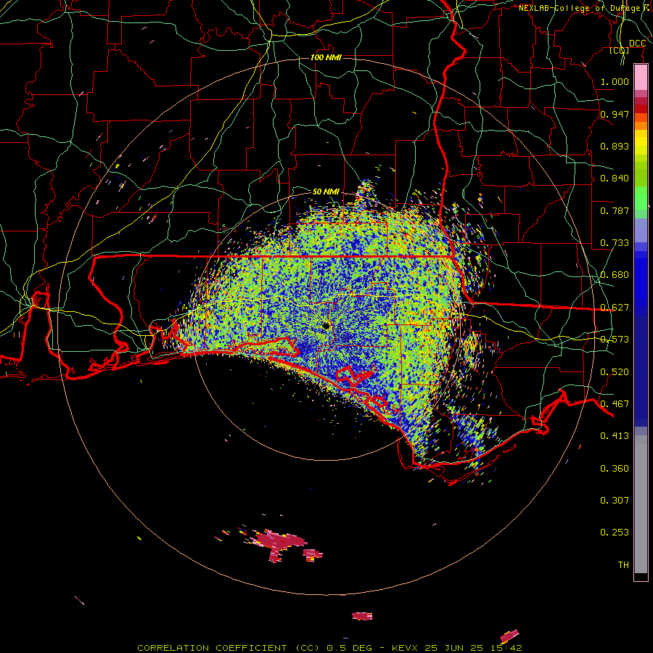Viewport: 653px width, 653px height.
Task: Select the 0.360 scale value
Action: pos(615,469)
